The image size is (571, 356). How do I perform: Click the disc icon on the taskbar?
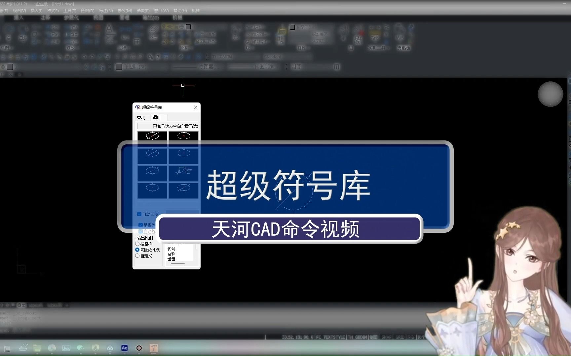click(52, 348)
